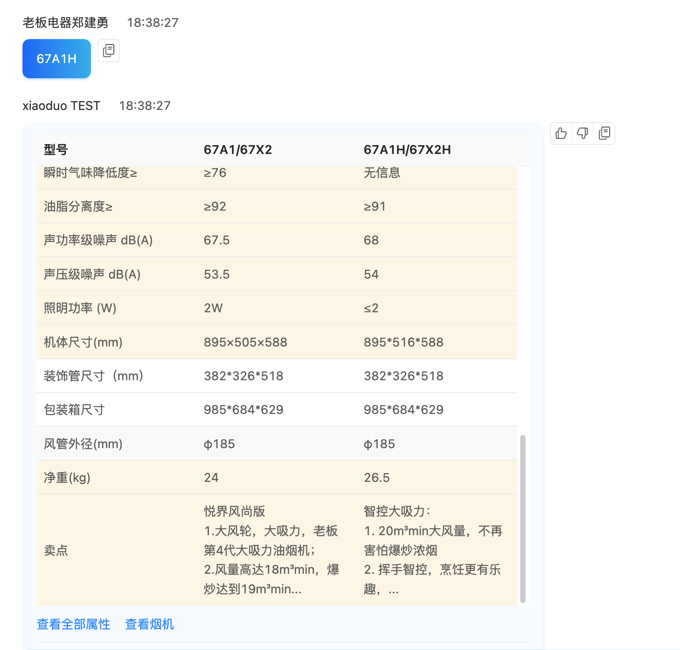Click the 68 noise value
Viewport: 680px width, 650px height.
tap(371, 240)
